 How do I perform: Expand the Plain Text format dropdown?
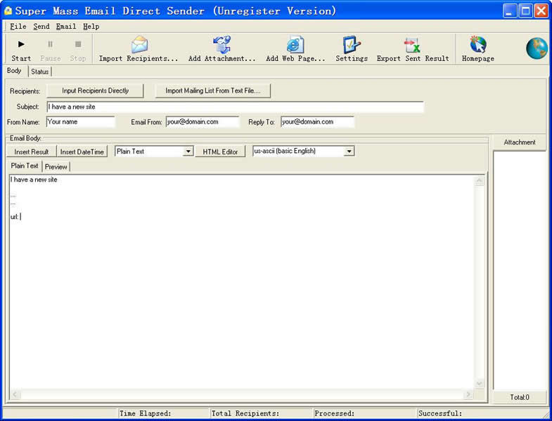(x=188, y=152)
